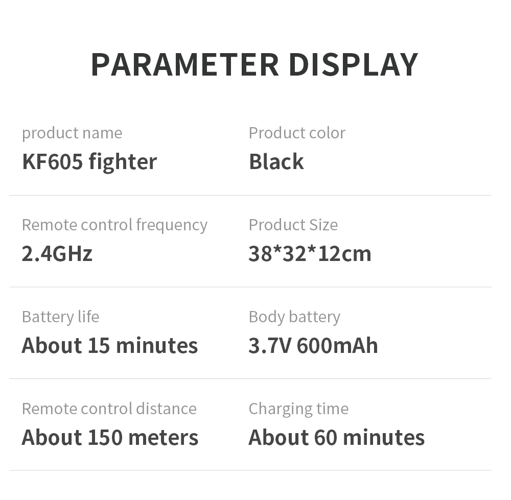Image resolution: width=511 pixels, height=500 pixels.
Task: Click the "product name" label
Action: click(x=72, y=133)
